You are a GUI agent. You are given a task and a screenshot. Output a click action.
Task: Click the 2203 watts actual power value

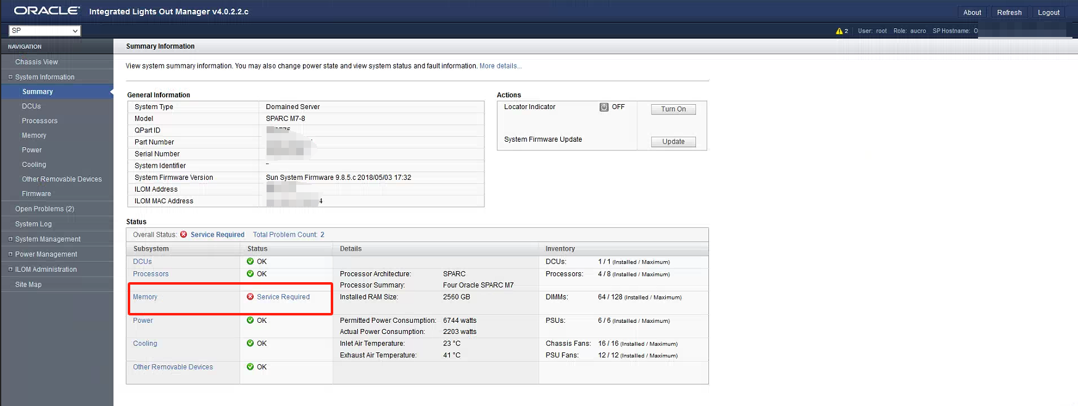pyautogui.click(x=460, y=331)
